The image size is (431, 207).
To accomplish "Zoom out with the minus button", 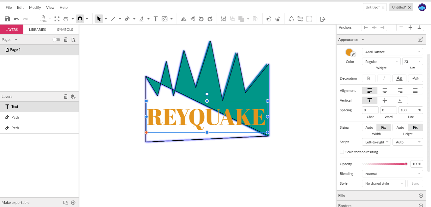I will 37,19.
